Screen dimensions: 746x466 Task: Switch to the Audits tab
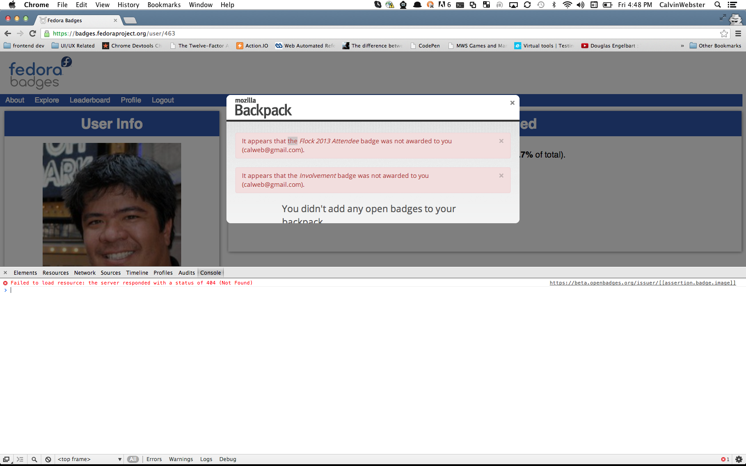[186, 273]
